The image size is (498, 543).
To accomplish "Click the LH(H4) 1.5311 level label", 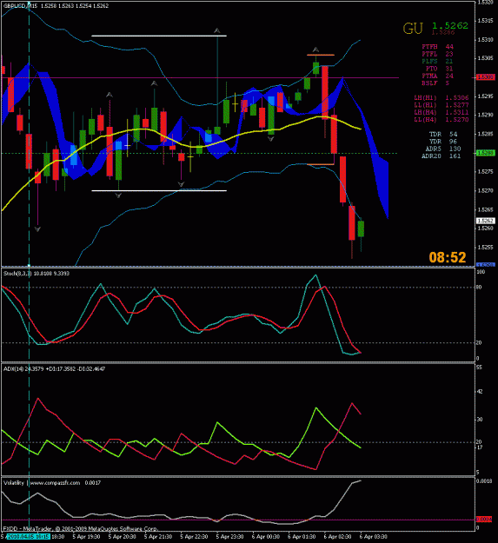I will 442,113.
